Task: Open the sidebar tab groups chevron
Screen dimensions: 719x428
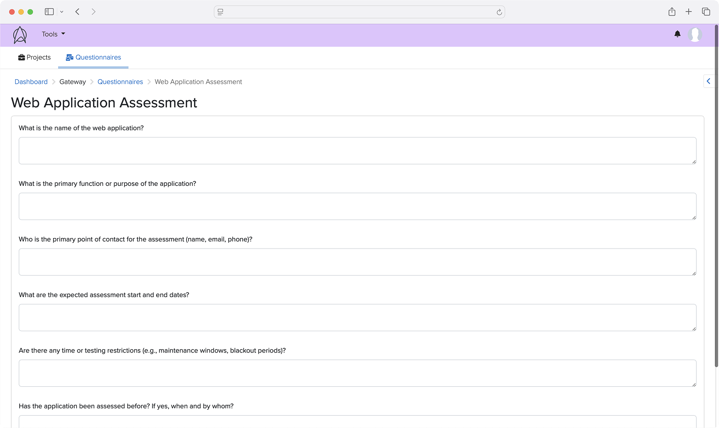Action: (62, 12)
